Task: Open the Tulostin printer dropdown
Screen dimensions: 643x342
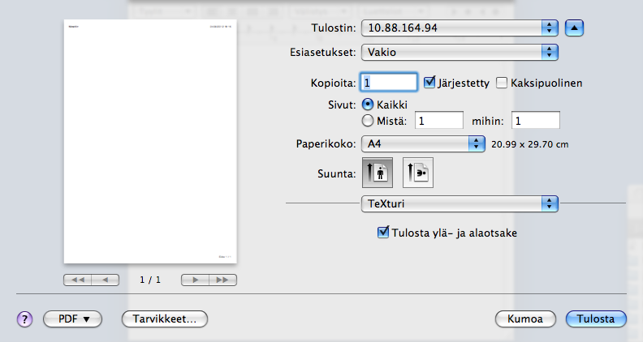Action: click(460, 27)
